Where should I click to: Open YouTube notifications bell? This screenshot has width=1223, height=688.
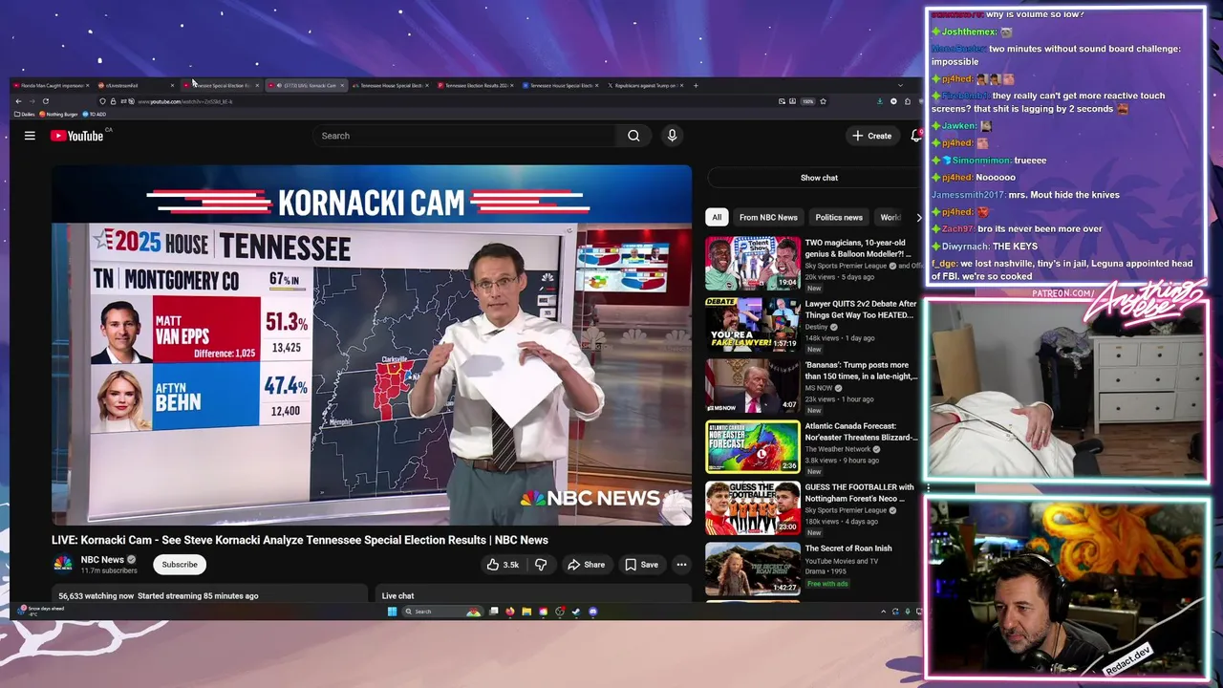pyautogui.click(x=916, y=136)
